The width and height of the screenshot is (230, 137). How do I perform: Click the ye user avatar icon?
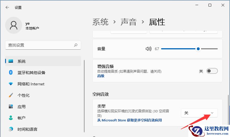click(14, 25)
